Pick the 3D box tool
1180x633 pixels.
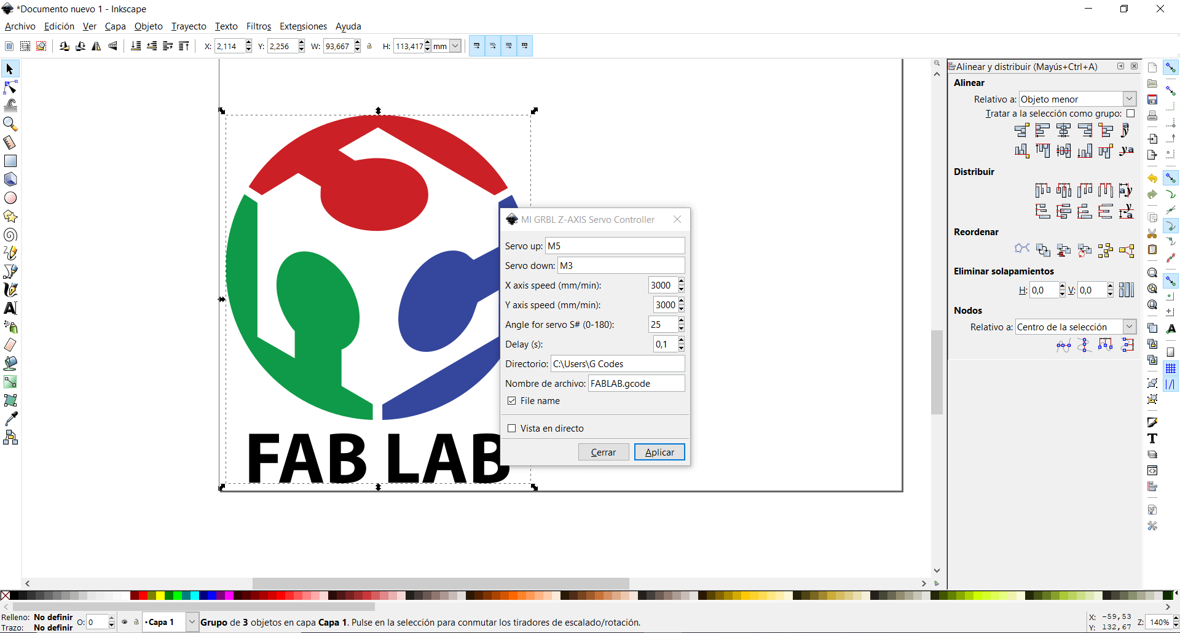(10, 179)
